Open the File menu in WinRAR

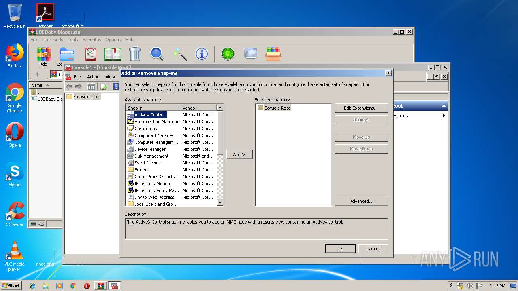coord(34,40)
